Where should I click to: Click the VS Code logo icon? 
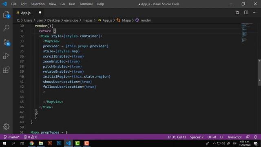pyautogui.click(x=4, y=4)
